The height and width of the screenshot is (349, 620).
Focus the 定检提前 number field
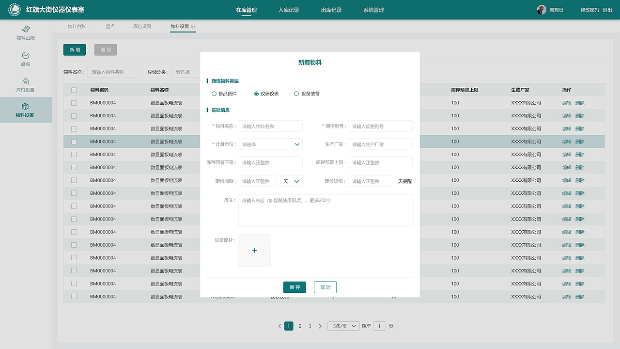(x=371, y=181)
